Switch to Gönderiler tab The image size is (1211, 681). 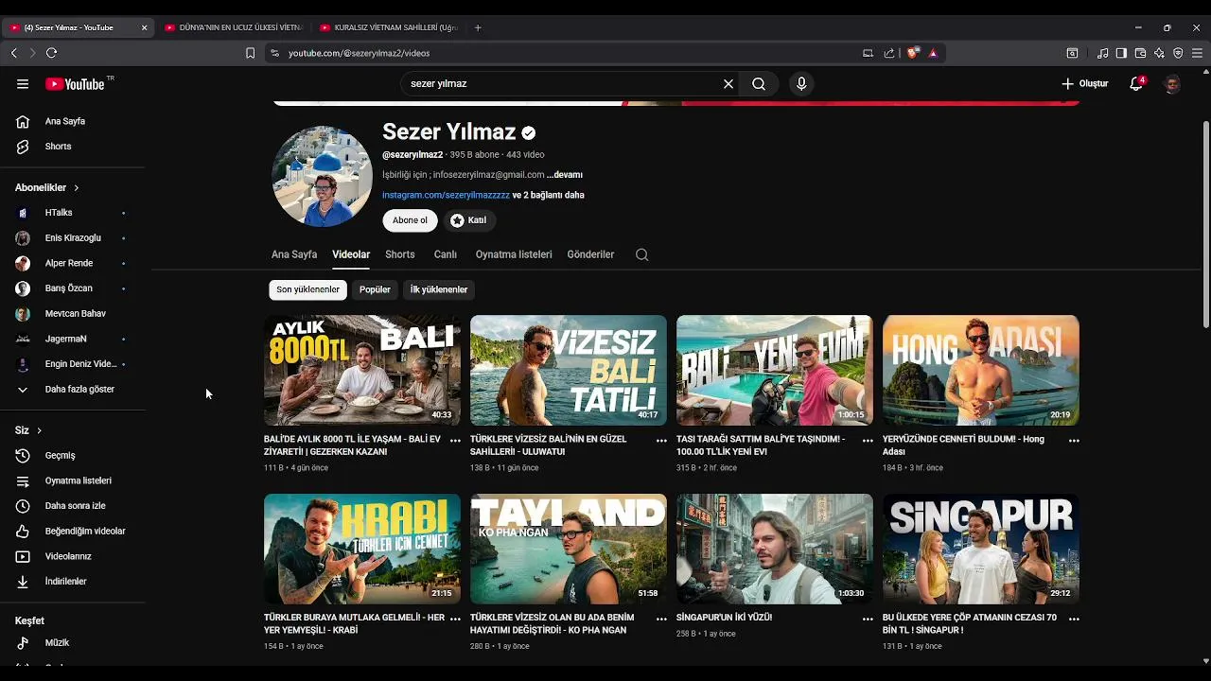point(590,254)
